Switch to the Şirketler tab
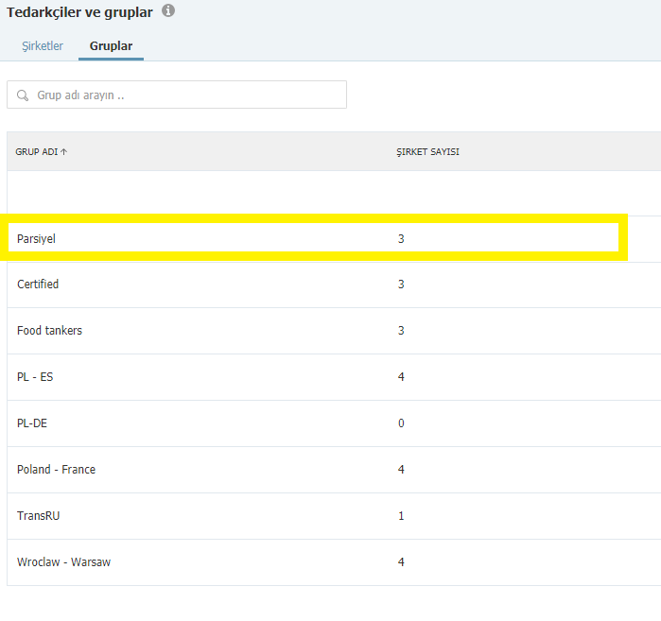Screen dimensions: 661x621 [43, 46]
